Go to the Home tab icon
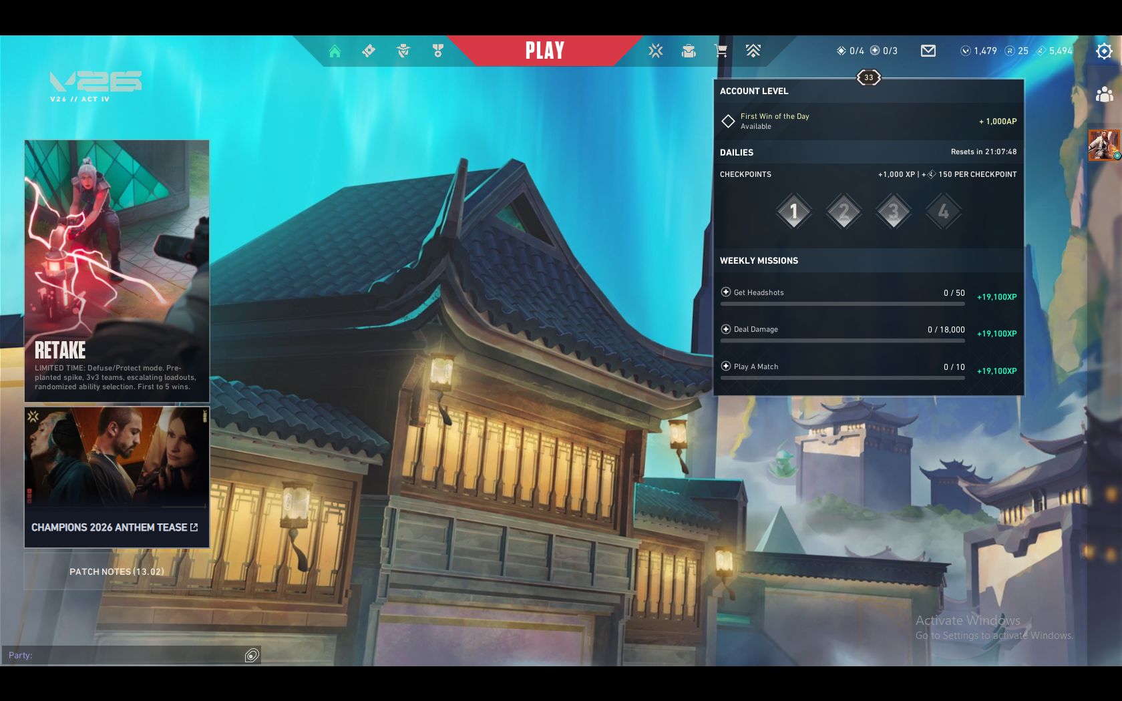 click(335, 51)
